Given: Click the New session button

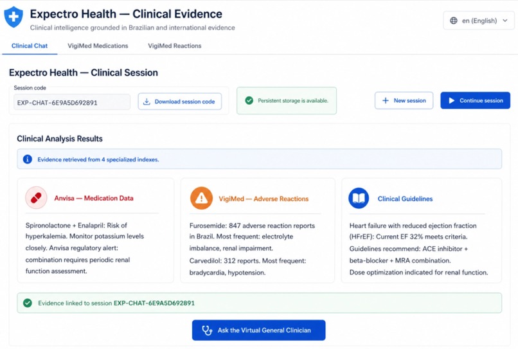Looking at the screenshot, I should point(404,100).
